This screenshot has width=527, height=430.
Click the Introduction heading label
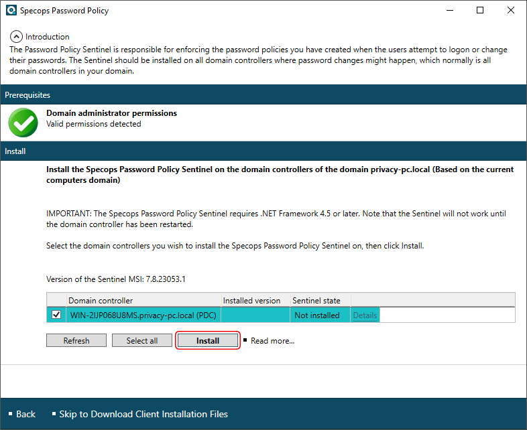coord(48,37)
